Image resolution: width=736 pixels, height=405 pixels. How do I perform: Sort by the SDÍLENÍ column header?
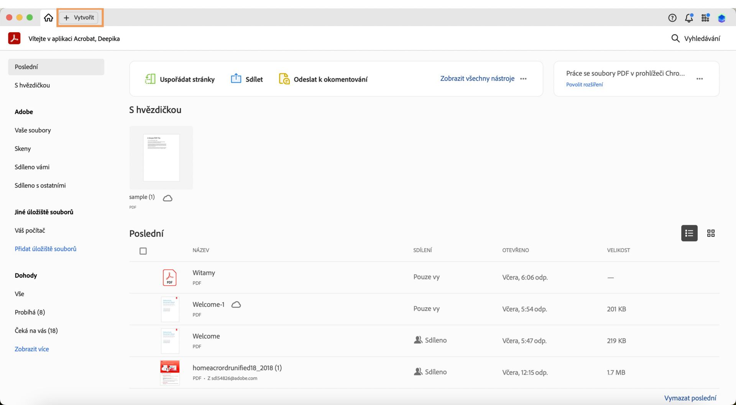click(422, 250)
